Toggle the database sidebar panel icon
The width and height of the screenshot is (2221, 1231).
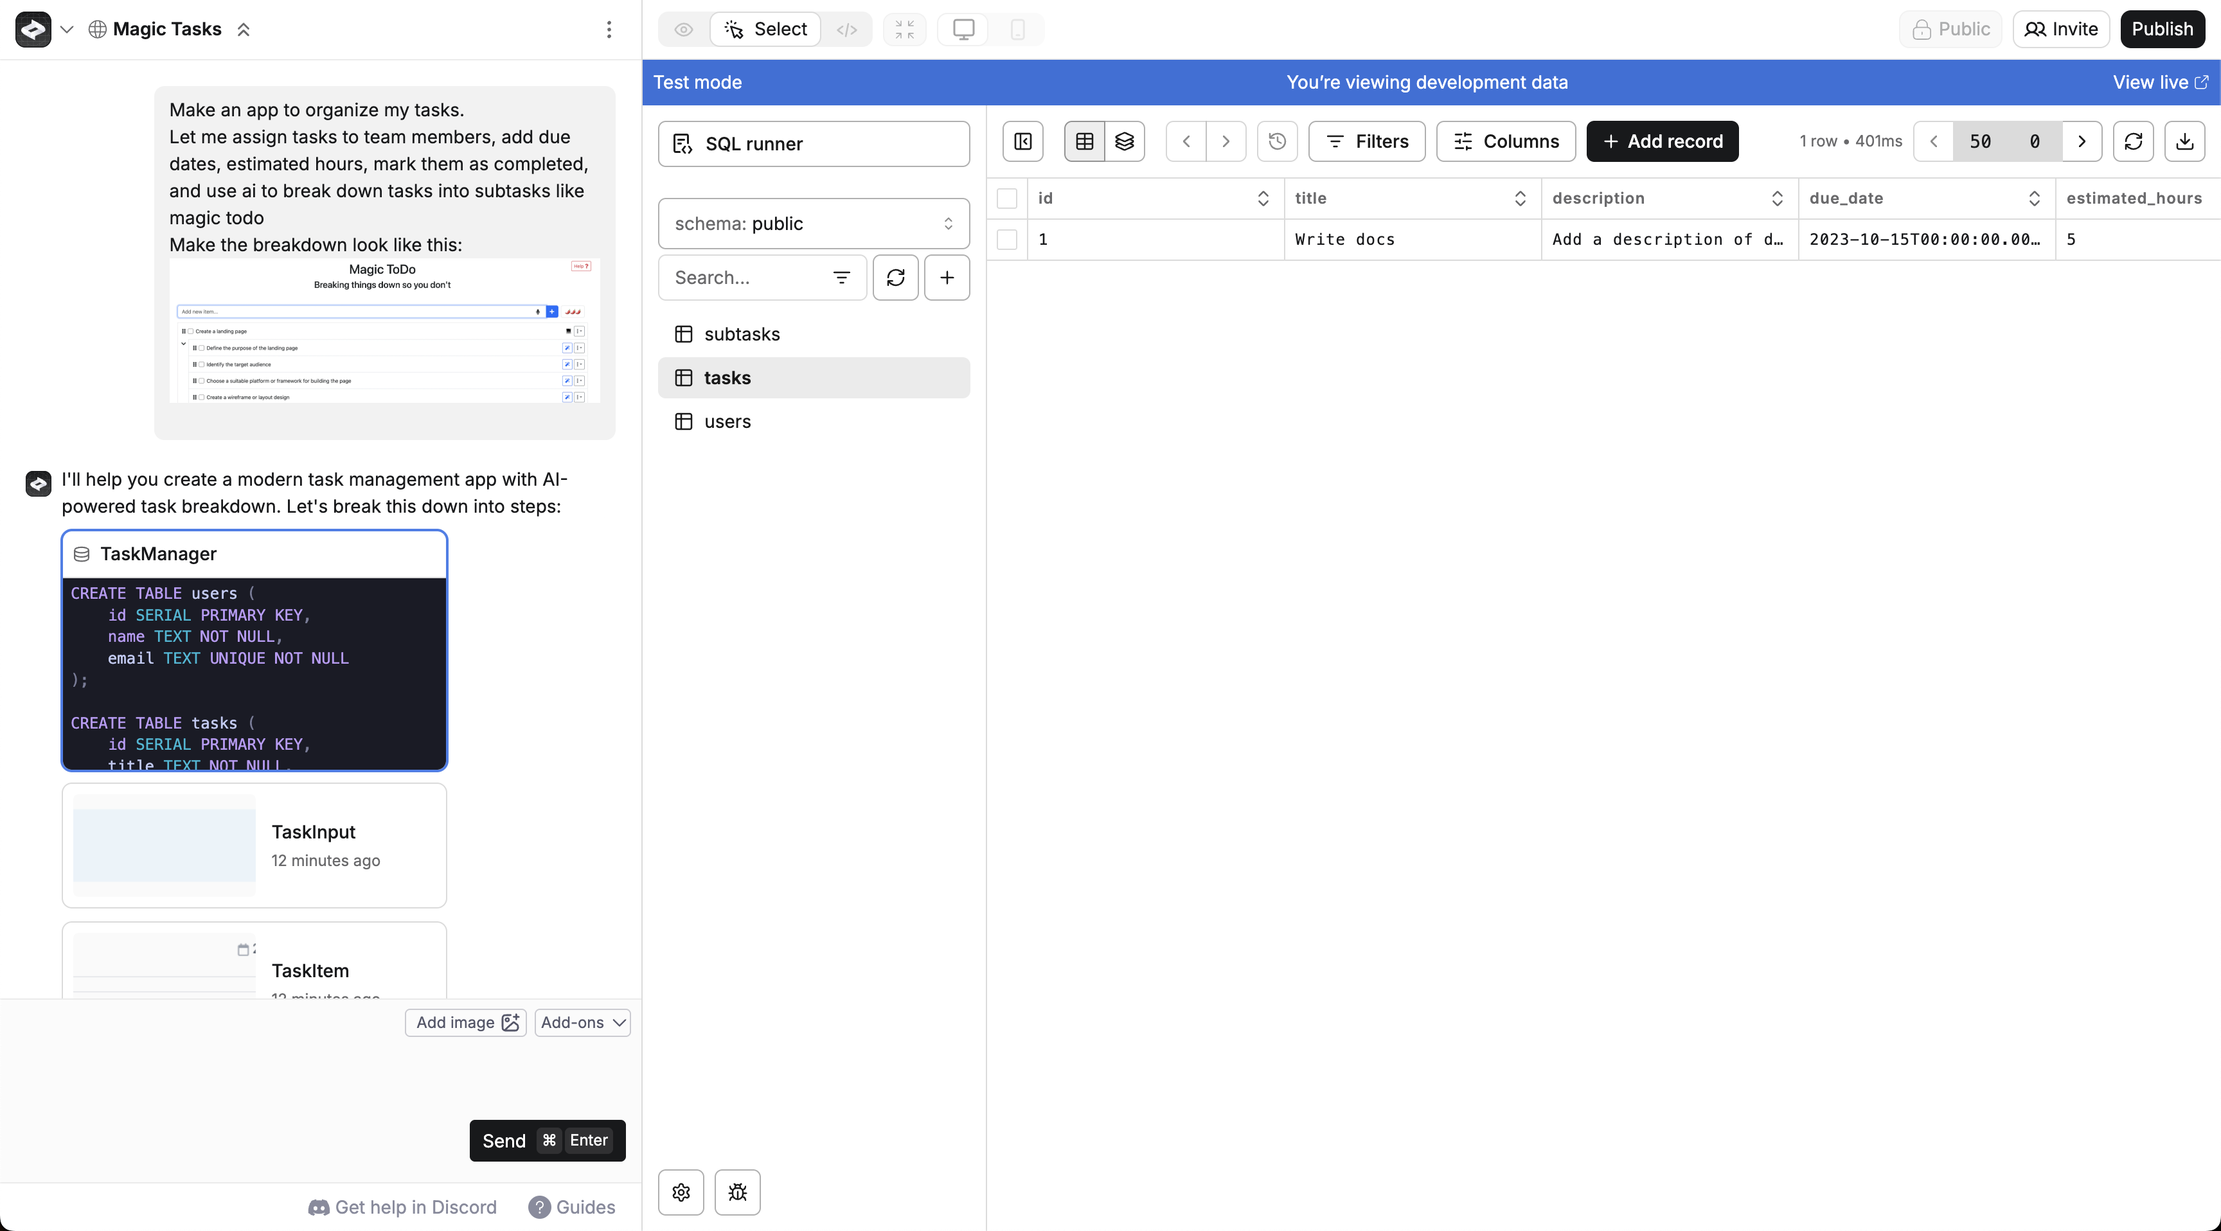1022,141
